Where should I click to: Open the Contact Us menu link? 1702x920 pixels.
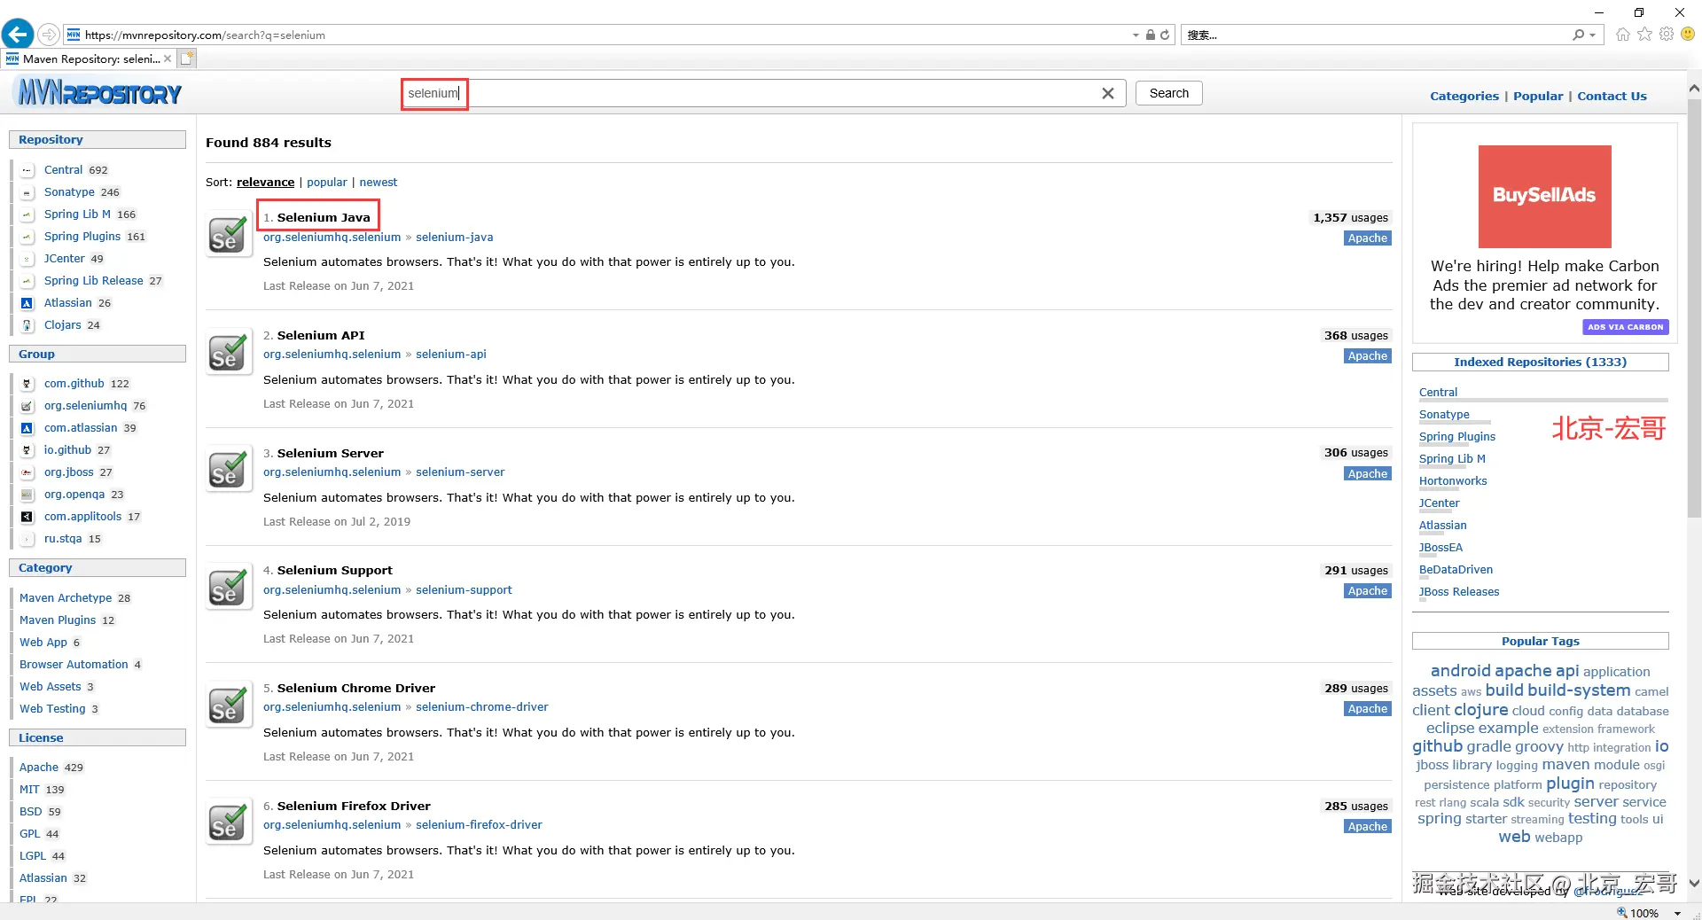click(1612, 96)
